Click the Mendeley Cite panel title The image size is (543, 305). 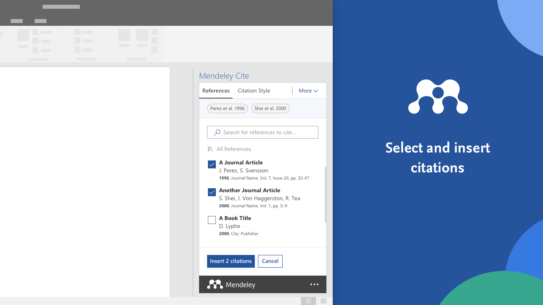point(224,76)
